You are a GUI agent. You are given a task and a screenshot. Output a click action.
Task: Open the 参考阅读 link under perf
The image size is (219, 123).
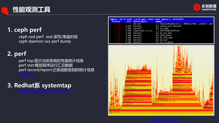pyautogui.click(x=26, y=74)
